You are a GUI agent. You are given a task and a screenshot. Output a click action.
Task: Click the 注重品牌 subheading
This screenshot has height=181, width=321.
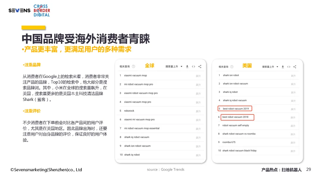pyautogui.click(x=32, y=65)
